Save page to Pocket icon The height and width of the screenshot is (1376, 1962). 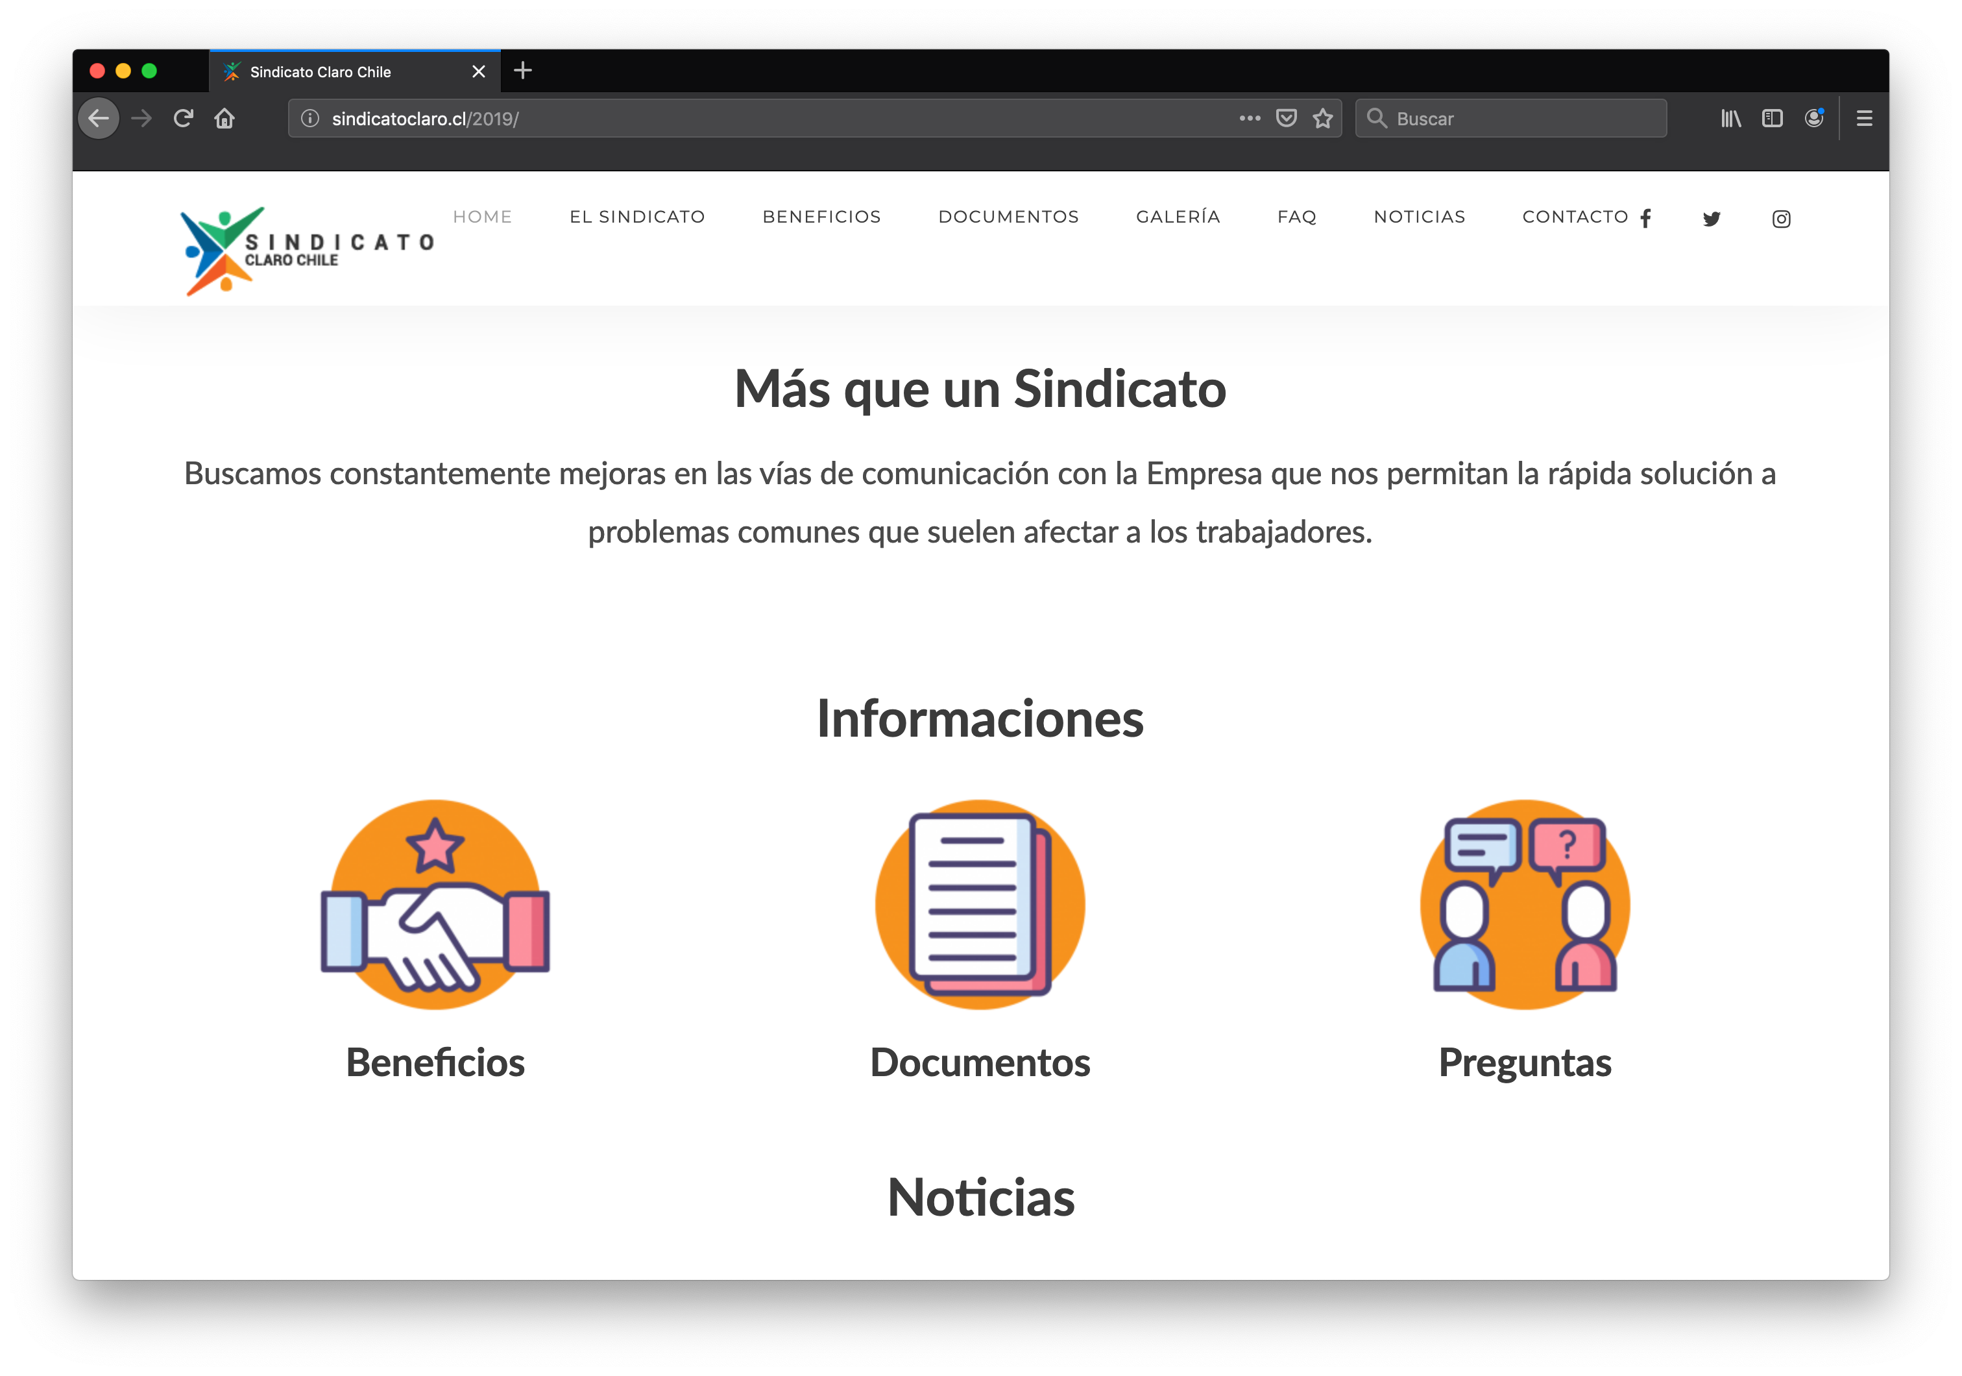[1286, 119]
